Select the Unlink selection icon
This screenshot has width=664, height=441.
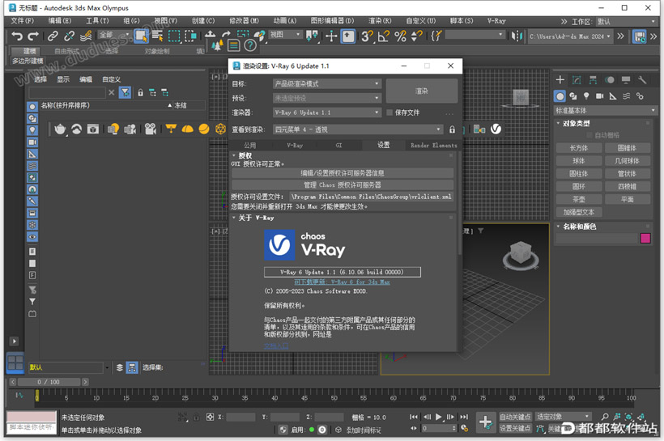(x=69, y=36)
